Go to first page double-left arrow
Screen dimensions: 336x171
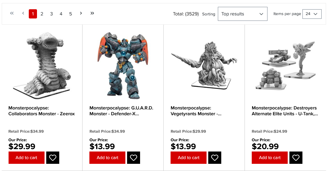coord(12,13)
